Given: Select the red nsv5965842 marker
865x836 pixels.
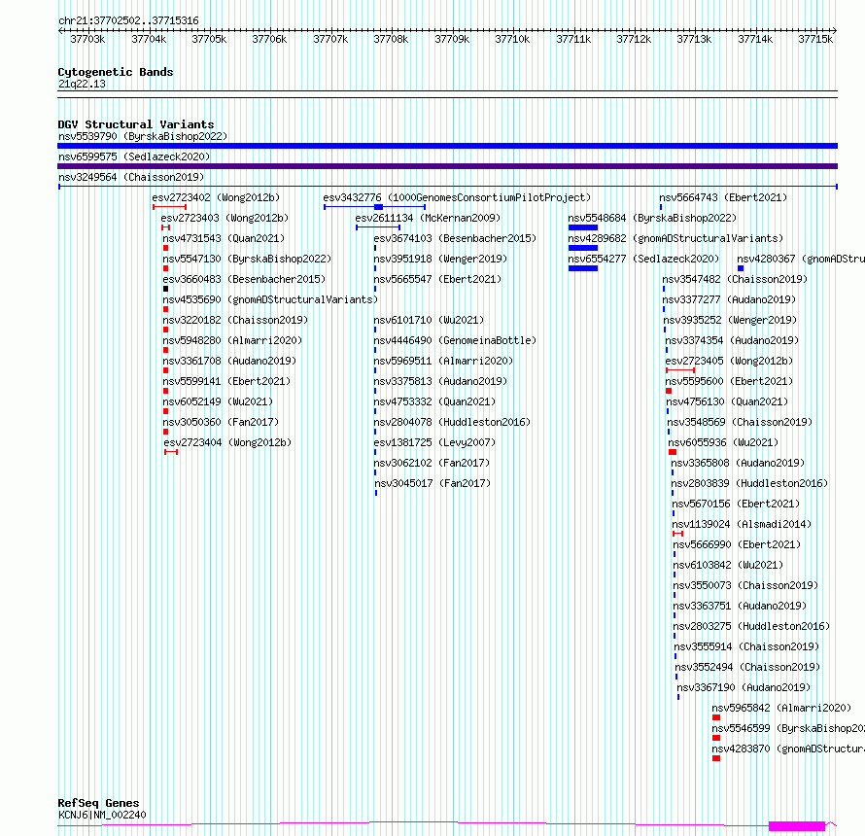Looking at the screenshot, I should [716, 717].
